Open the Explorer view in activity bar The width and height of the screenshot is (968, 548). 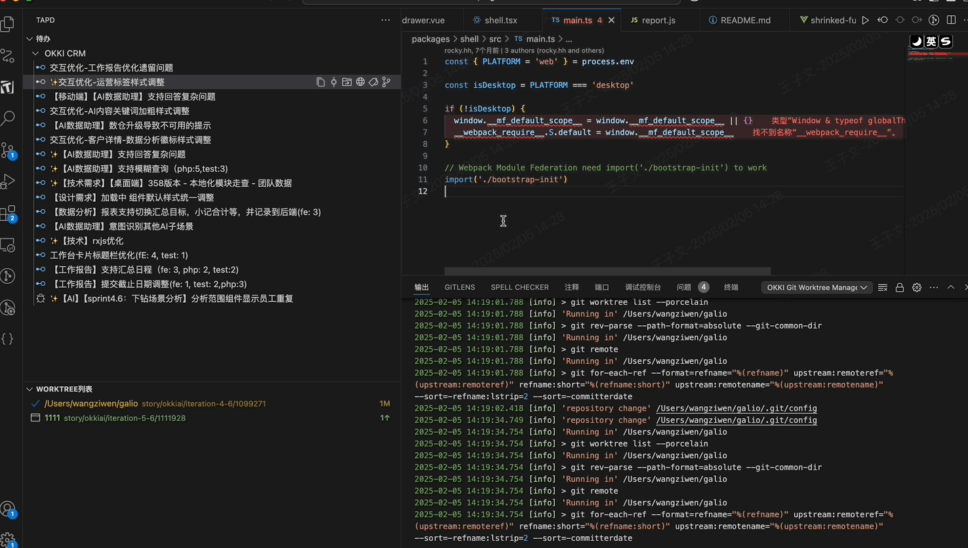[x=8, y=24]
